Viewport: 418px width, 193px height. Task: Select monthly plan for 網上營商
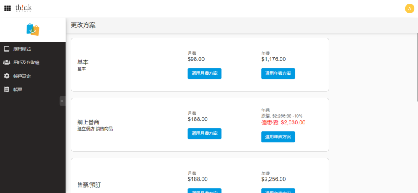pos(205,133)
